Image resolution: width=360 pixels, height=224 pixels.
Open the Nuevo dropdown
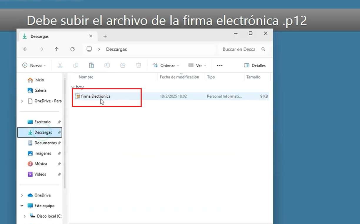coord(34,66)
